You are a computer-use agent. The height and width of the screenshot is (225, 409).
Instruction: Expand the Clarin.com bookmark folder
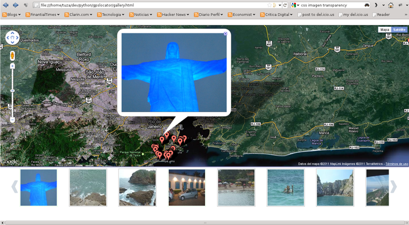(x=78, y=15)
